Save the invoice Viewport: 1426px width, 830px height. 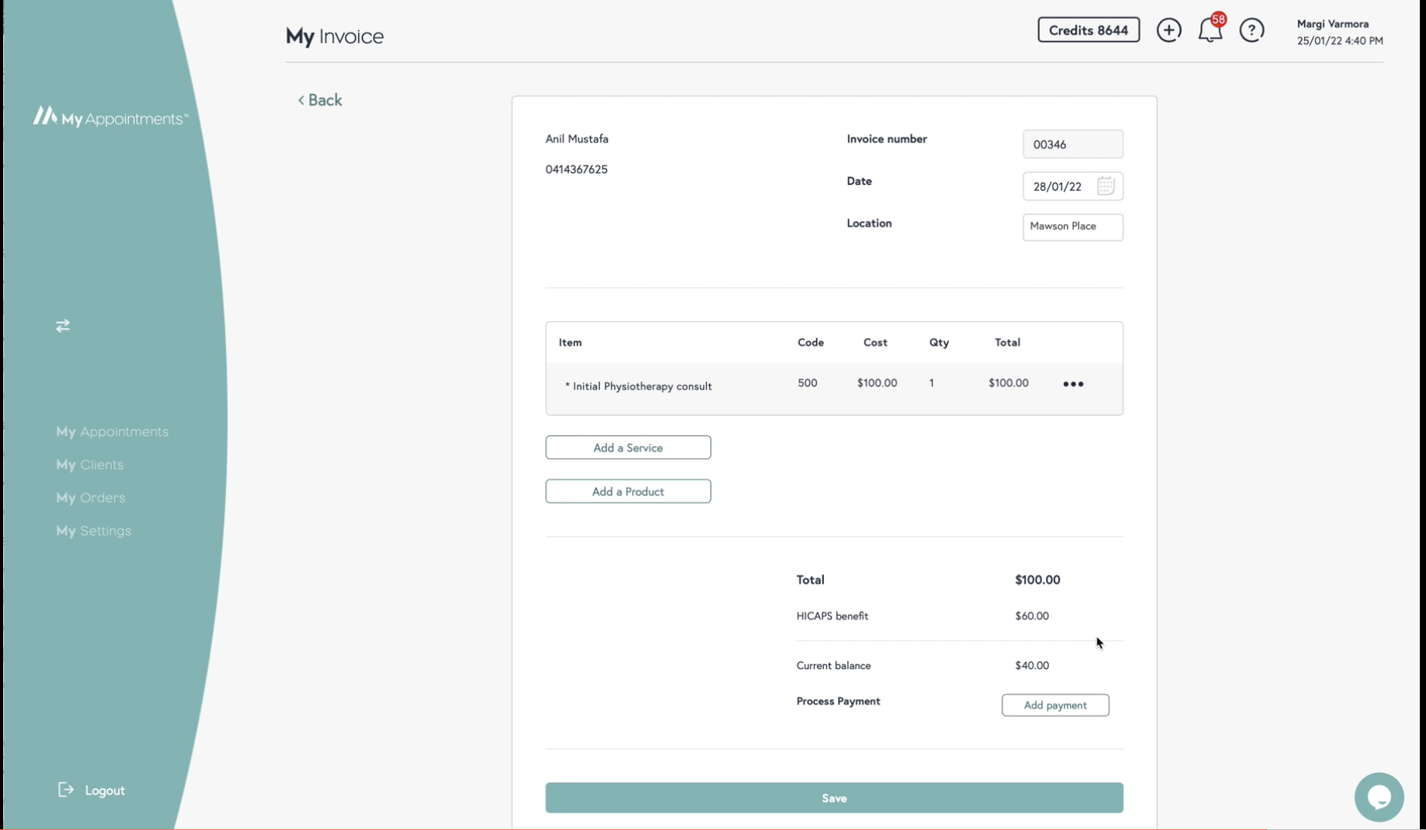click(x=833, y=798)
